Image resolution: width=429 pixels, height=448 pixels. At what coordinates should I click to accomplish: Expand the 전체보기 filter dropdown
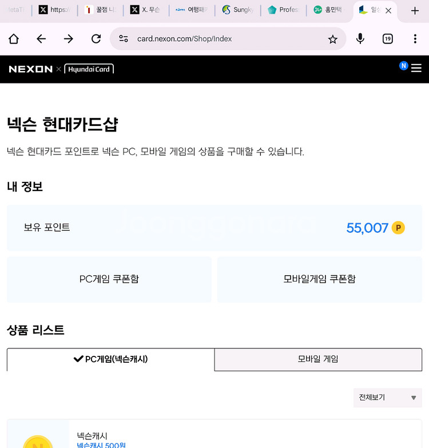(387, 398)
